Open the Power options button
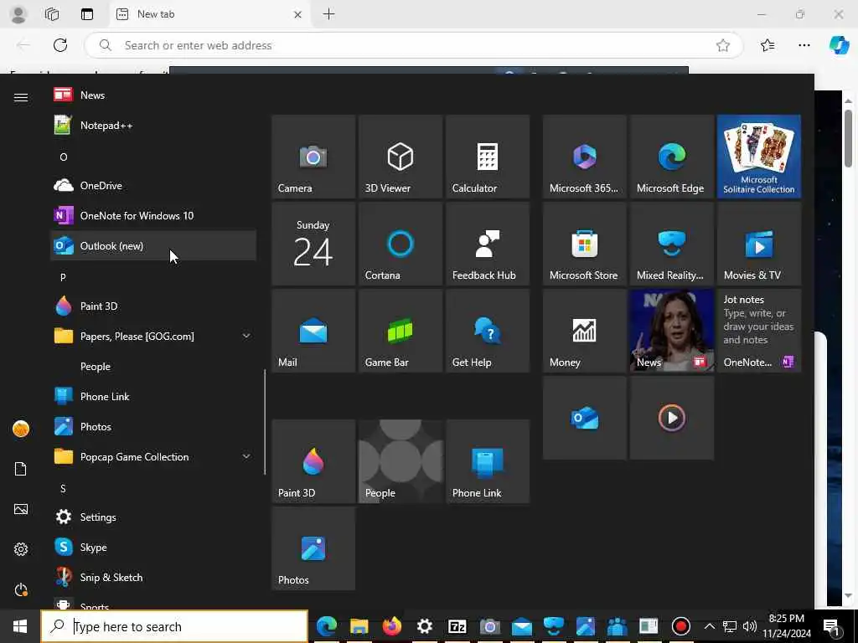Viewport: 858px width, 643px height. pos(21,589)
